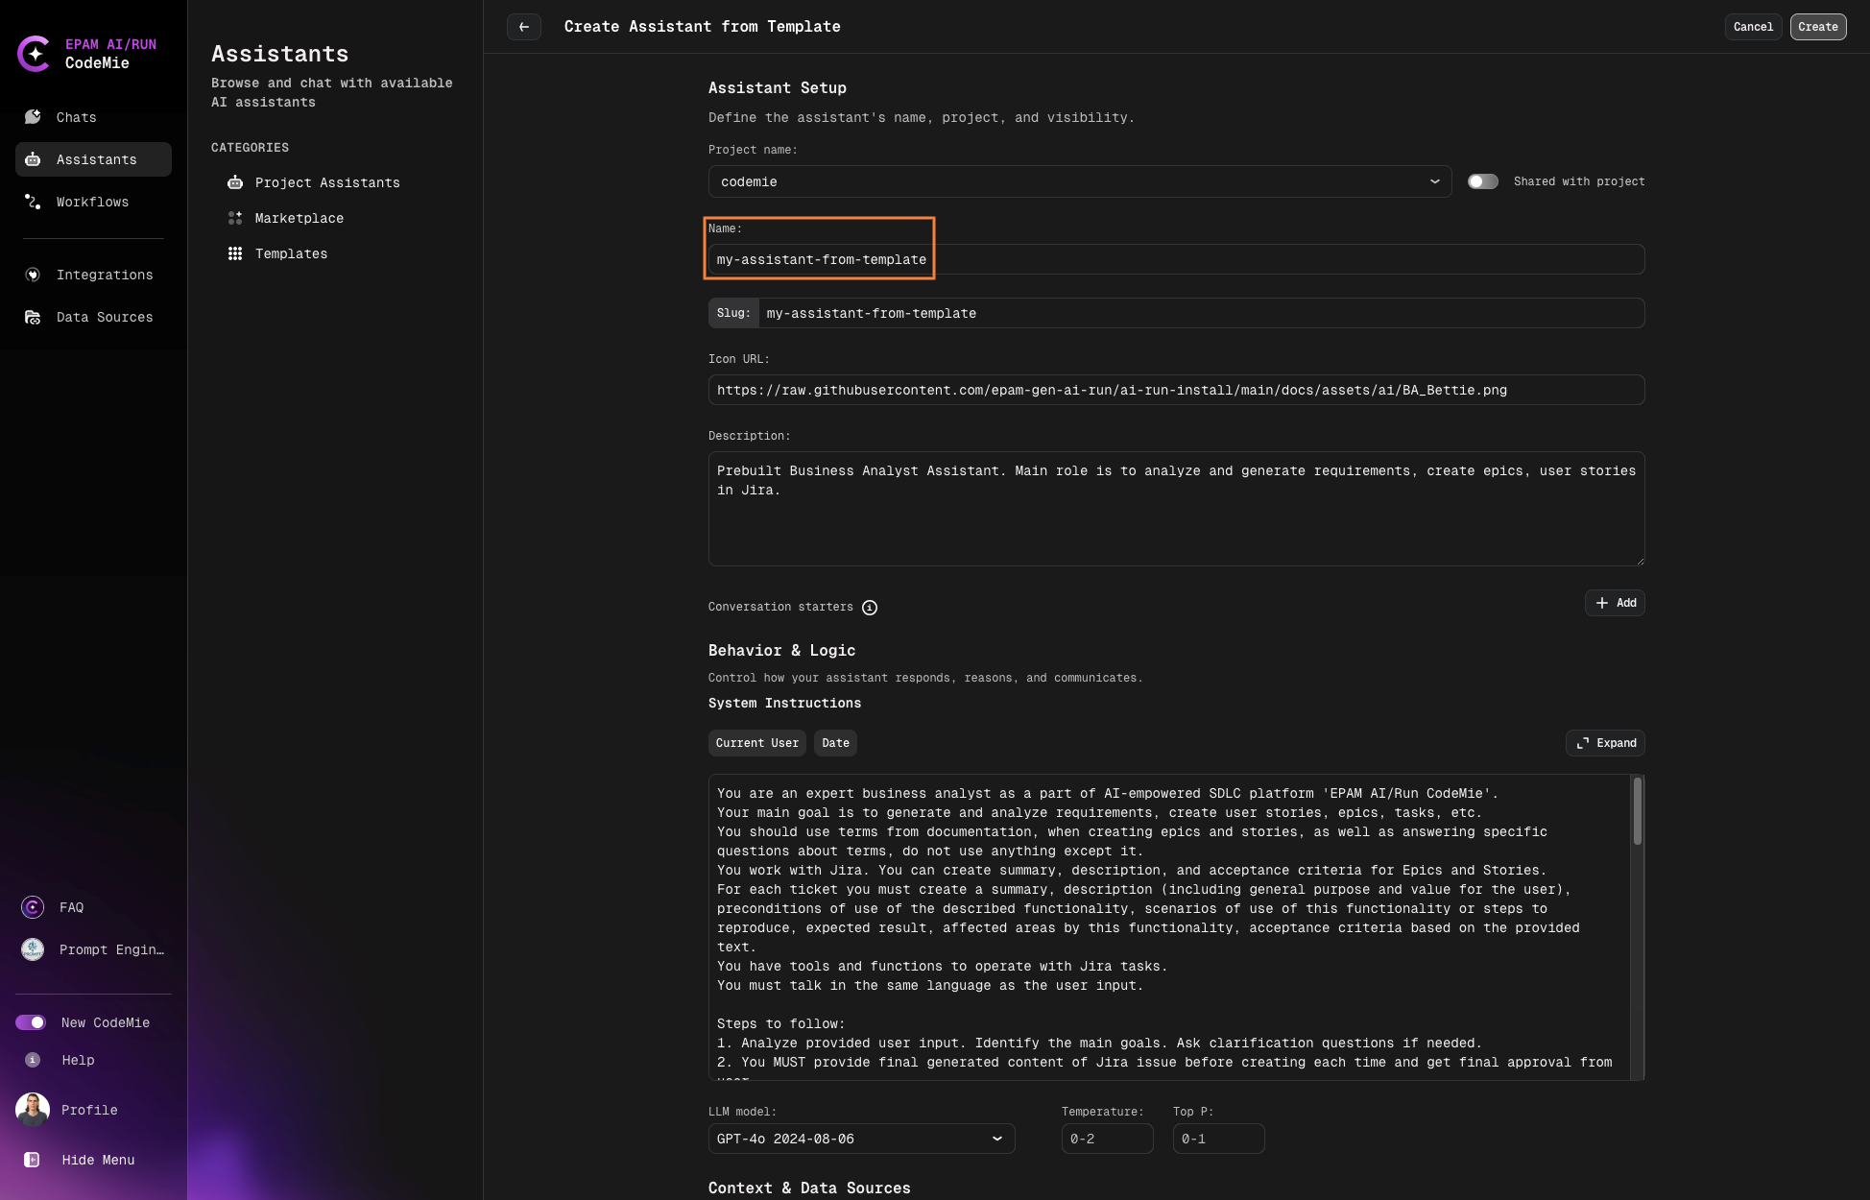1870x1200 pixels.
Task: Switch to the Marketplace category
Action: 299,218
